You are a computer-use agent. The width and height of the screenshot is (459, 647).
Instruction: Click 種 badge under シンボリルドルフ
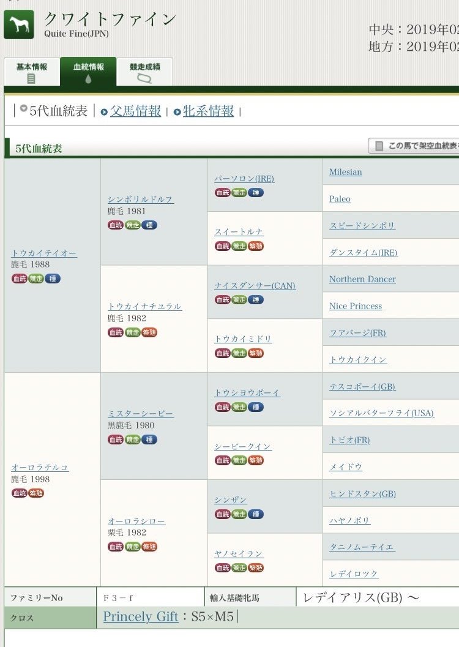point(149,225)
